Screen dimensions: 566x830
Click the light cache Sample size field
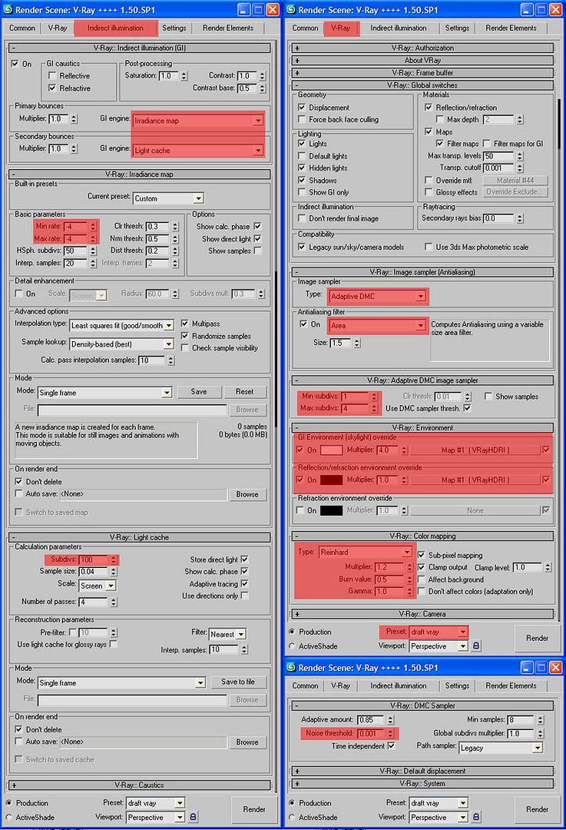point(94,572)
